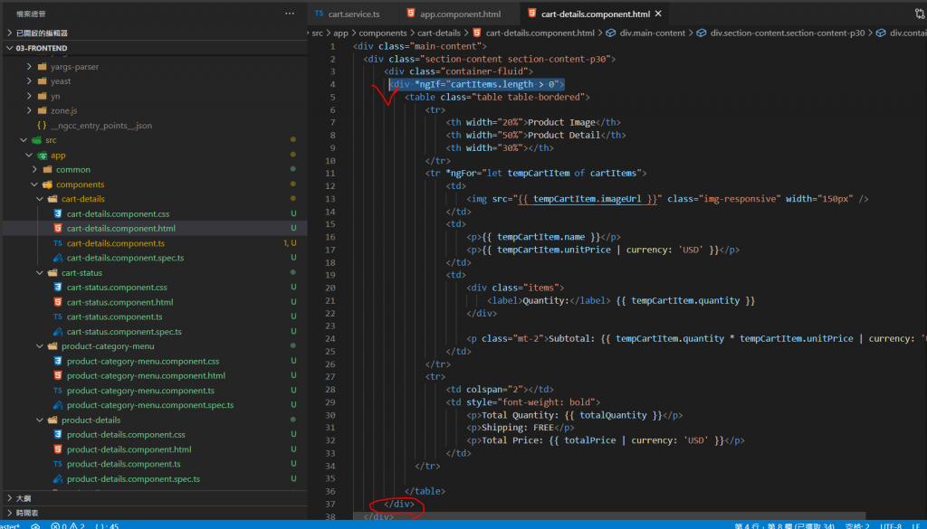Click components in the breadcrumb path
Viewport: 927px width, 529px height.
[383, 33]
